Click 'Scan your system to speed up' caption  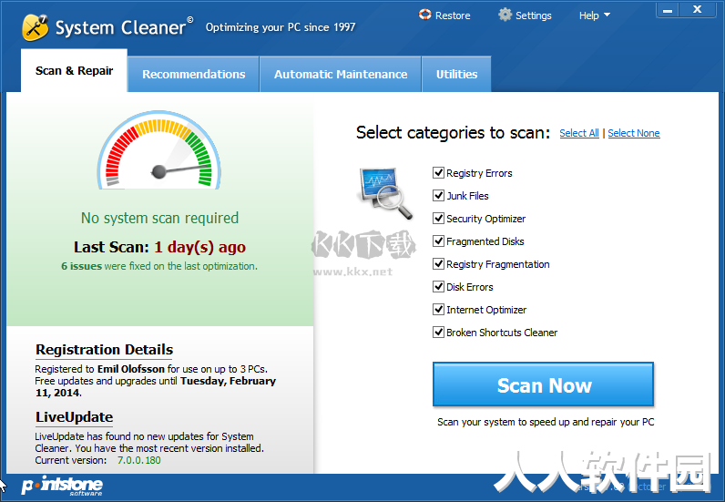pos(546,422)
